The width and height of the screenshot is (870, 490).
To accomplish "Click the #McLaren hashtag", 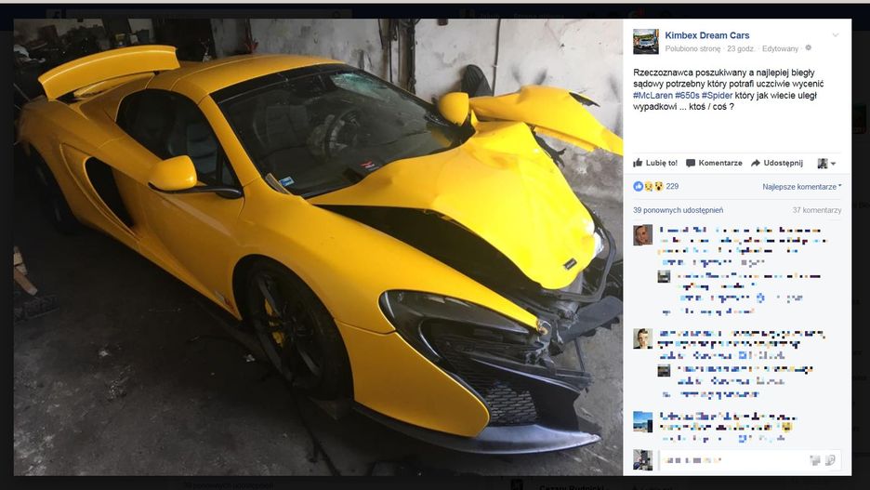I will [652, 96].
